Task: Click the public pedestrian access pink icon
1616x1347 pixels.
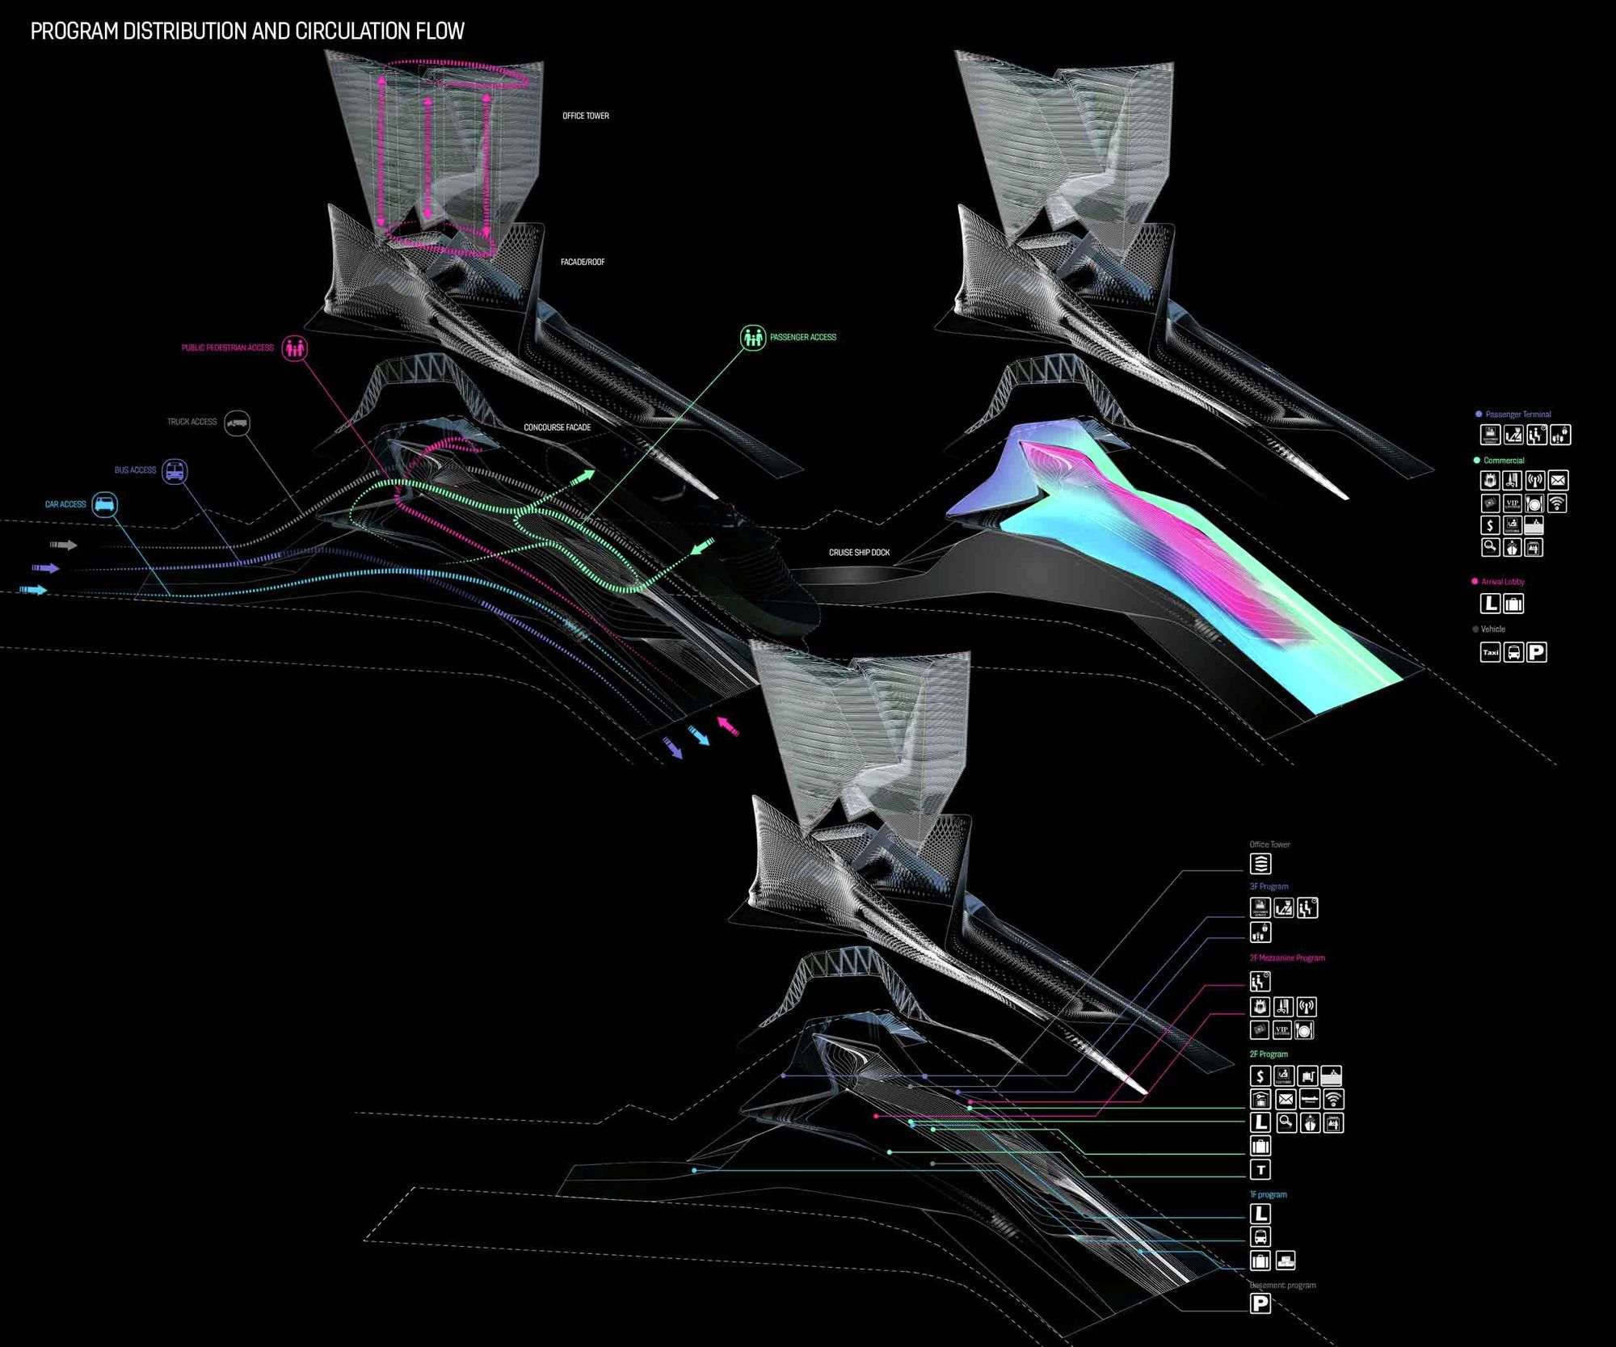Action: [295, 348]
